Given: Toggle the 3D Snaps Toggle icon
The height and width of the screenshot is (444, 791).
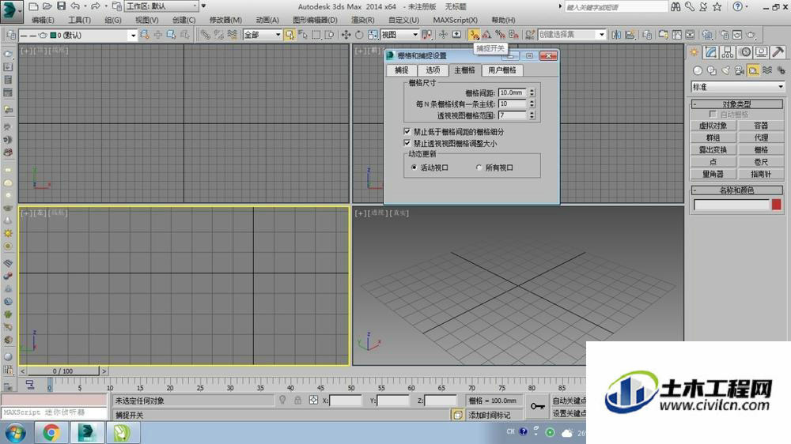Looking at the screenshot, I should coord(474,35).
